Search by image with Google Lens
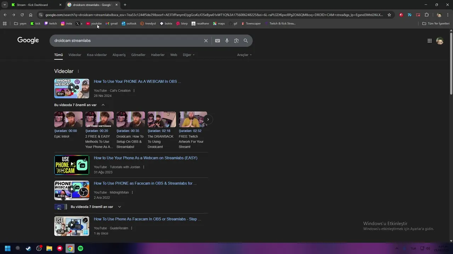453x254 pixels. [x=236, y=41]
